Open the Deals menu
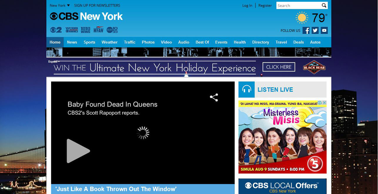This screenshot has height=194, width=378. coord(299,42)
